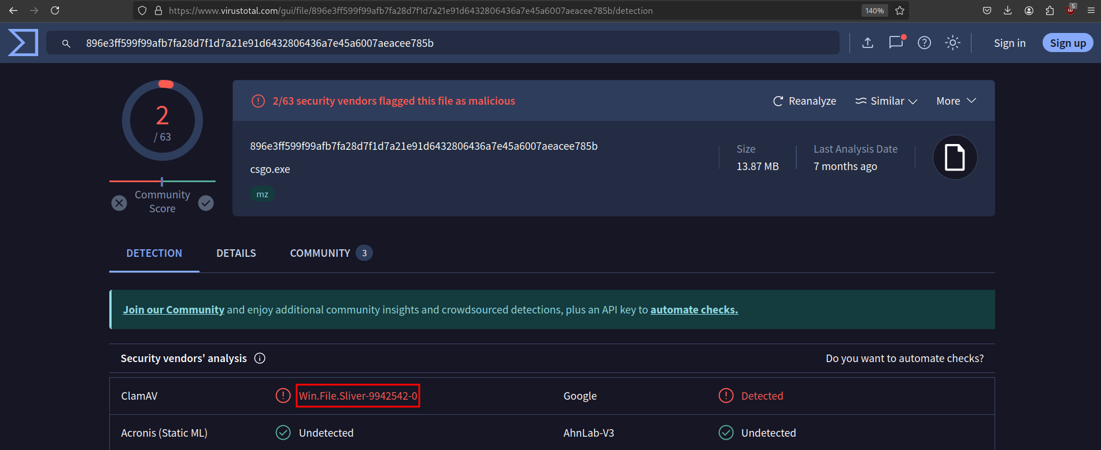The height and width of the screenshot is (450, 1101).
Task: Click the mz tag
Action: (262, 194)
